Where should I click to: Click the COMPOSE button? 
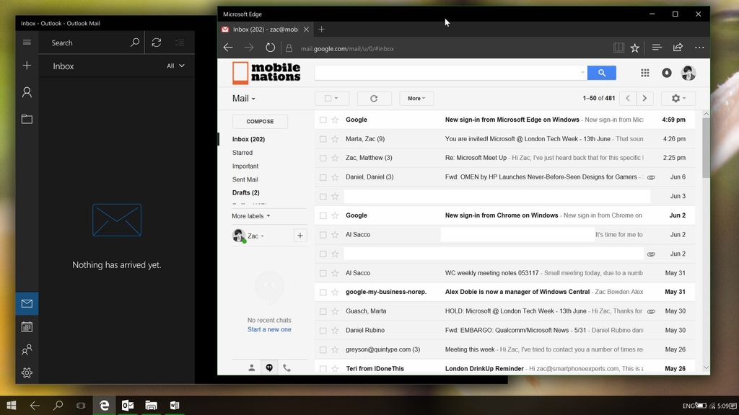pos(260,121)
